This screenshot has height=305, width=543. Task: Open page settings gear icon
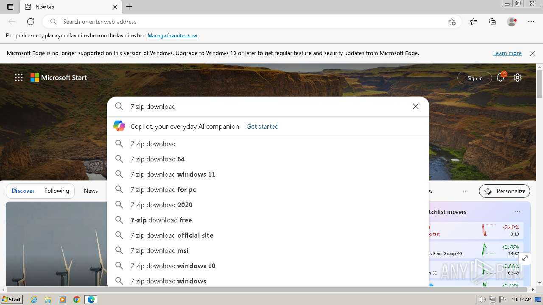(x=518, y=78)
